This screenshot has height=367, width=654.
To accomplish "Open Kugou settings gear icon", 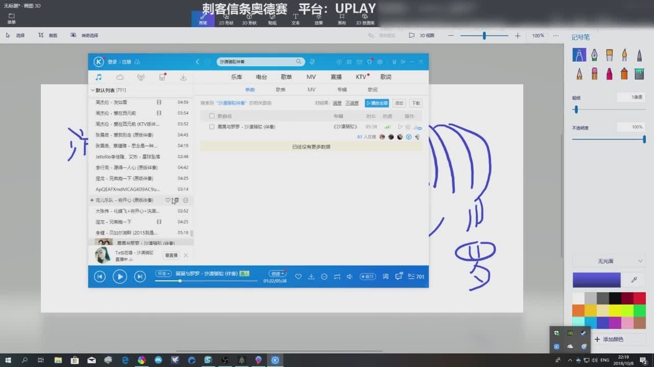I will [x=380, y=62].
